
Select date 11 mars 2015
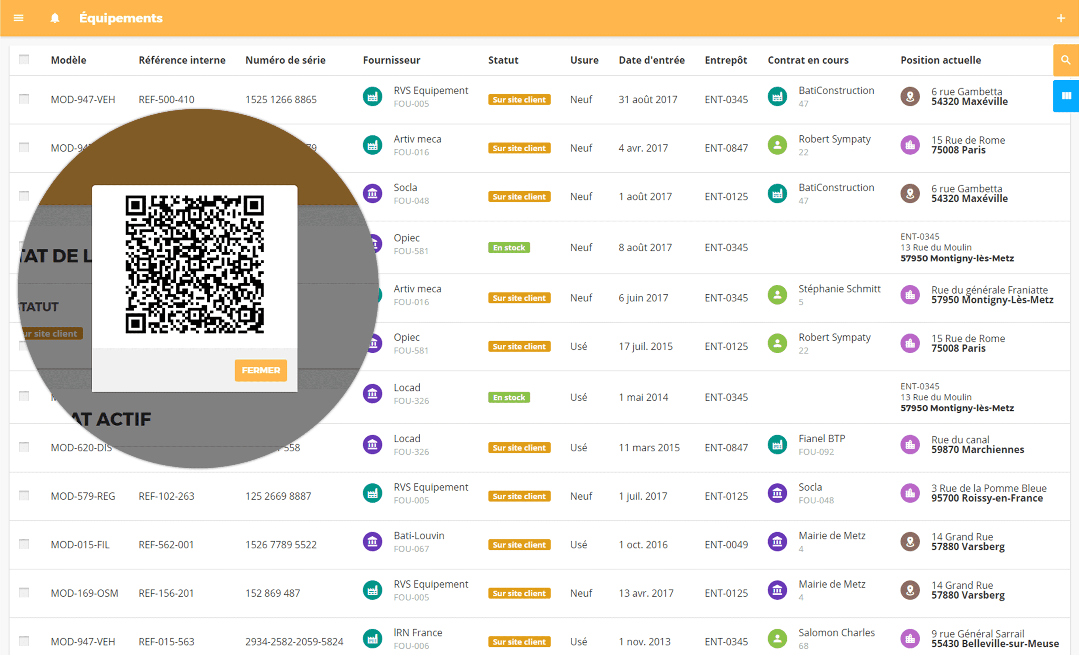pyautogui.click(x=649, y=447)
